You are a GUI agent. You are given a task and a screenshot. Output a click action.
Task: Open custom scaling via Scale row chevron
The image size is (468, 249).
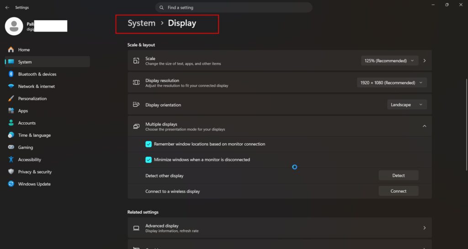click(425, 61)
